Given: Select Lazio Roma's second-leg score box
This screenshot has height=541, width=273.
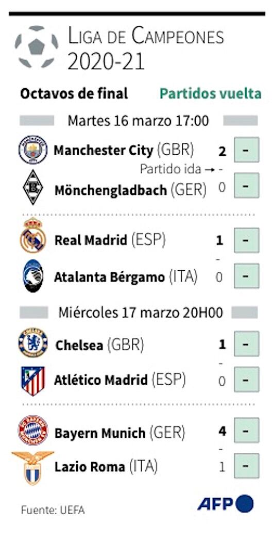Looking at the screenshot, I should pyautogui.click(x=246, y=466).
